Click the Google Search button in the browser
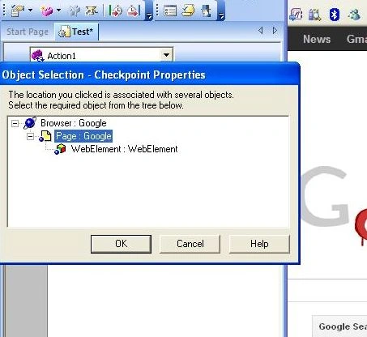The height and width of the screenshot is (337, 367). 340,326
